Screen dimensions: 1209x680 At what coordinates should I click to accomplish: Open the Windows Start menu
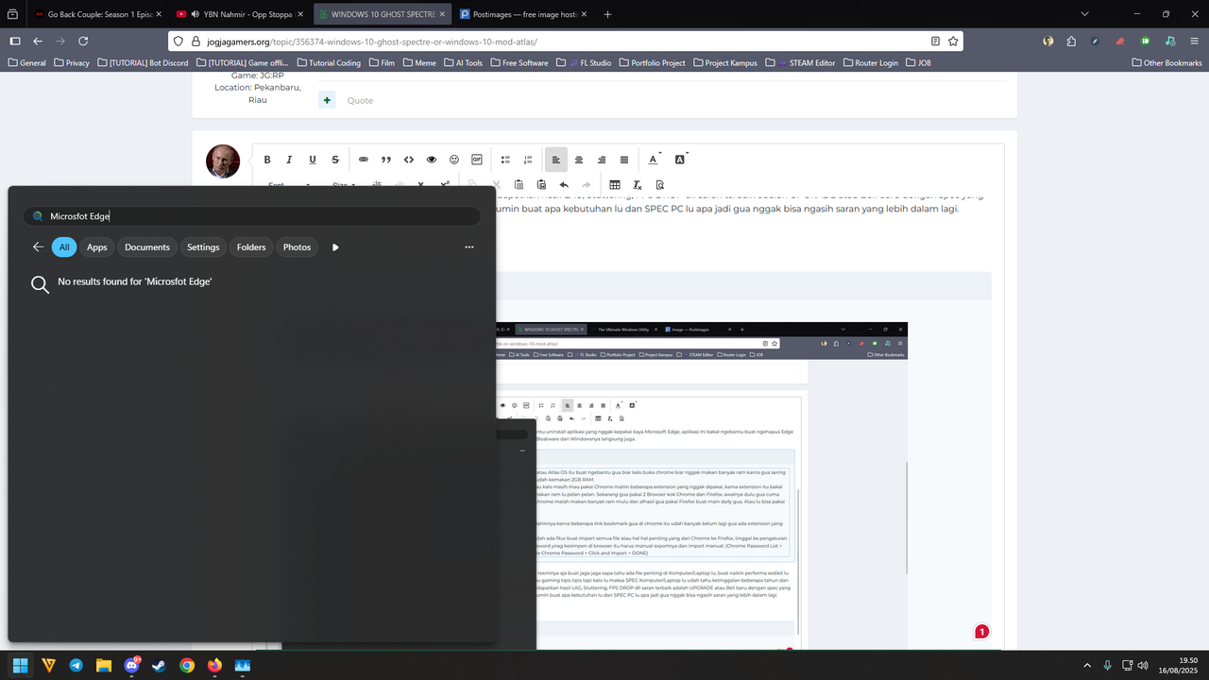(21, 665)
